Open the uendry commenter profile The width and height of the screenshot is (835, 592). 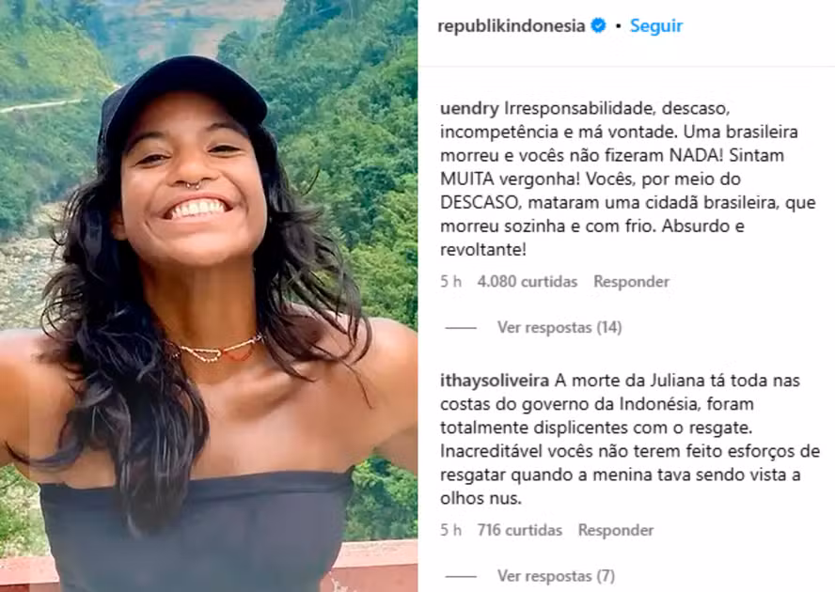(469, 109)
